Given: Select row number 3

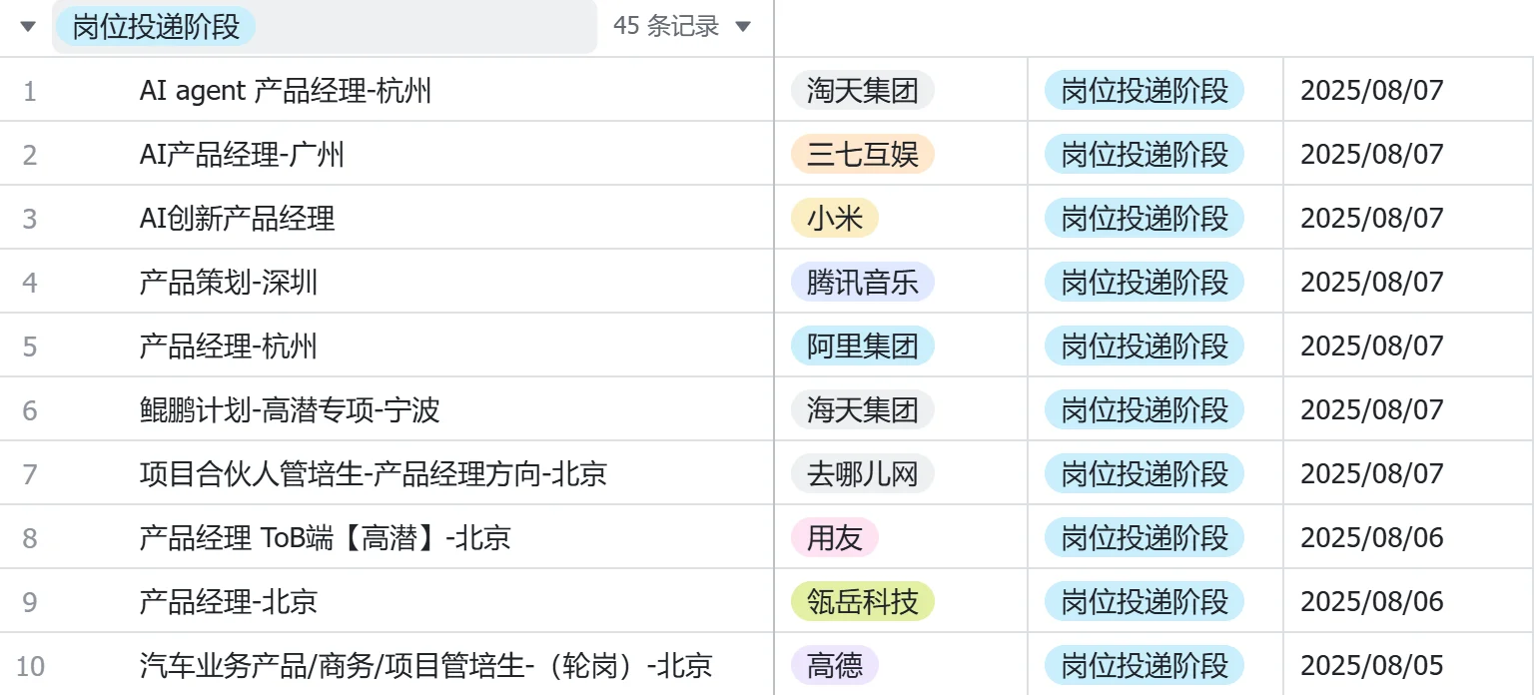Looking at the screenshot, I should pyautogui.click(x=29, y=219).
